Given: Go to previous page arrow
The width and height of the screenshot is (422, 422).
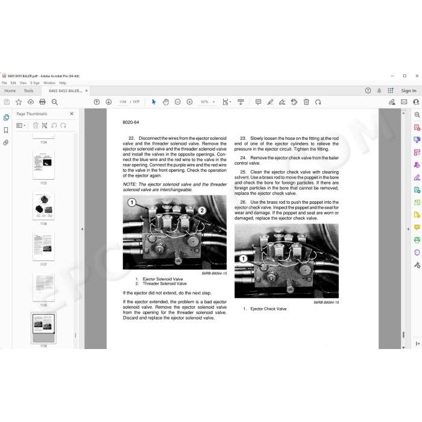Looking at the screenshot, I should (x=96, y=102).
